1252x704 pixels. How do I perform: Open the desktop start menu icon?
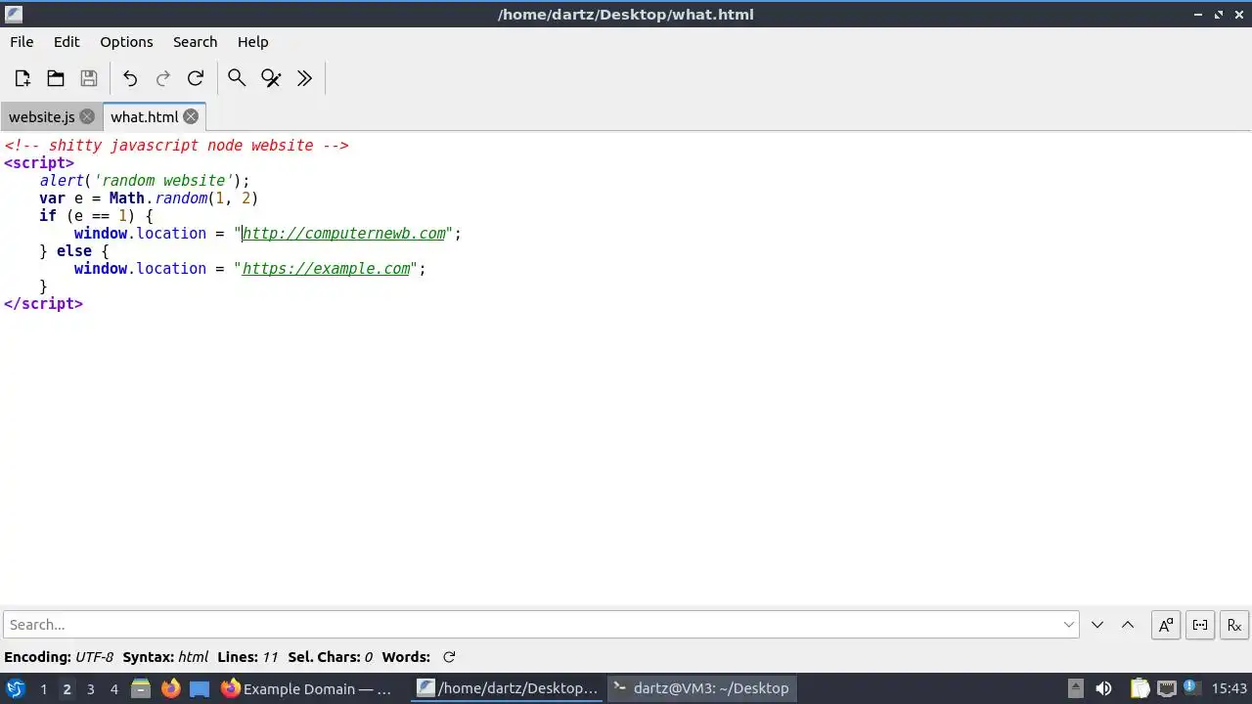[15, 688]
